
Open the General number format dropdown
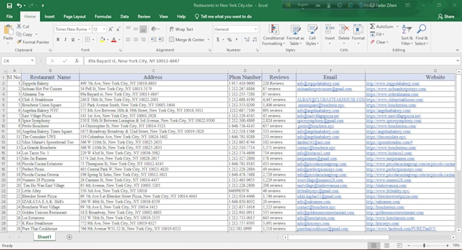255,29
